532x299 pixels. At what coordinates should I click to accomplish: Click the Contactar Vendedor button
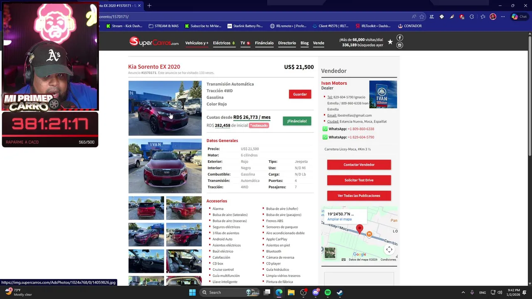point(359,165)
